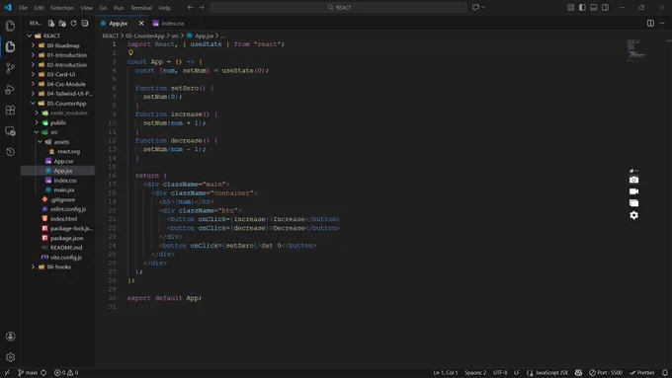Open the editor More Actions ellipsis
The height and width of the screenshot is (378, 672).
tap(662, 23)
